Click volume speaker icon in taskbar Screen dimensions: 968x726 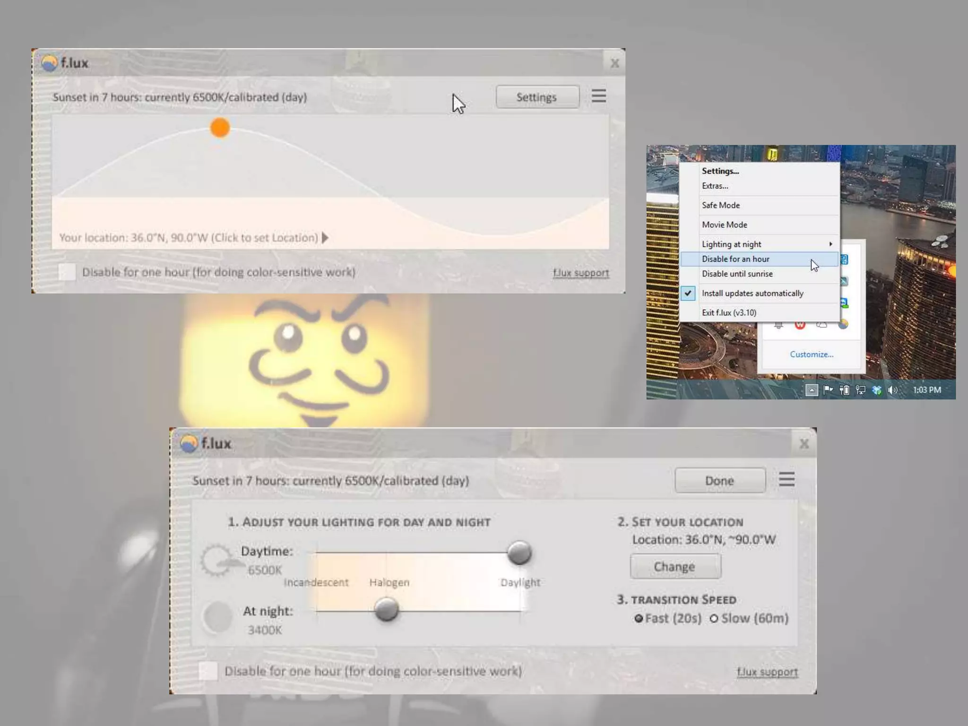pos(892,390)
